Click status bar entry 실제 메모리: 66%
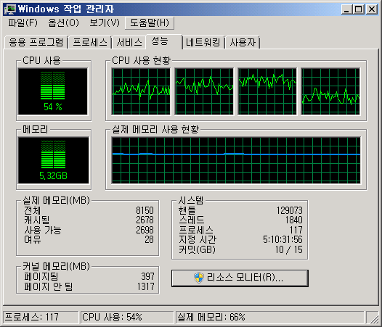The height and width of the screenshot is (327, 382). (269, 318)
